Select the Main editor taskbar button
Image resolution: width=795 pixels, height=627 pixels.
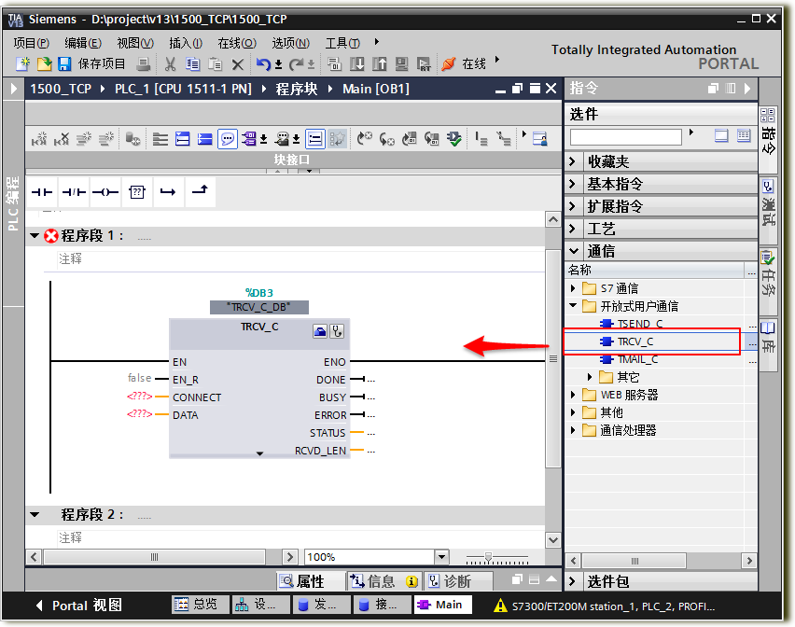point(442,605)
